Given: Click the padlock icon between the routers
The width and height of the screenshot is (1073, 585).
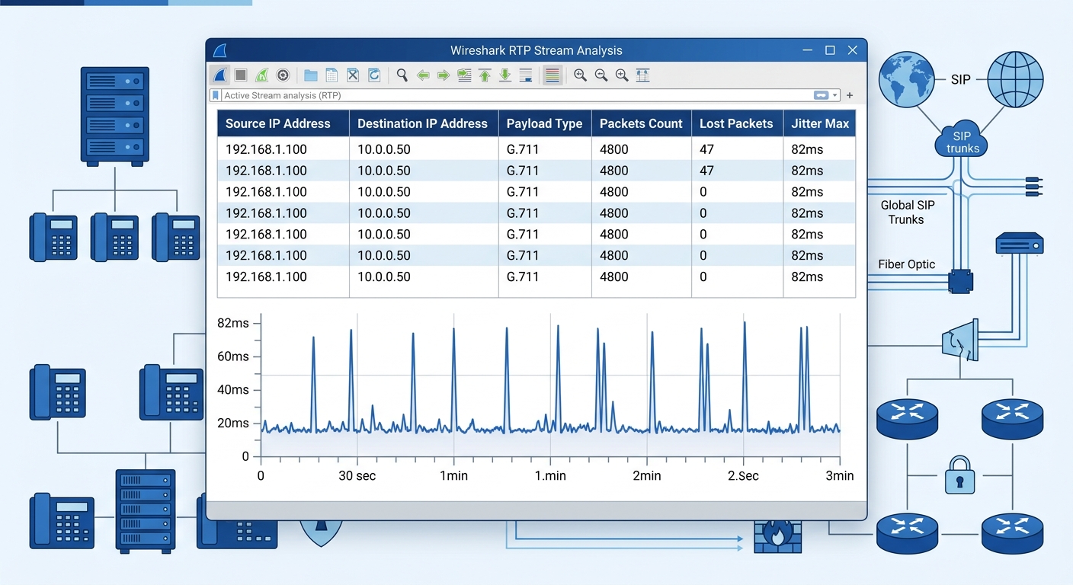Looking at the screenshot, I should tap(959, 475).
